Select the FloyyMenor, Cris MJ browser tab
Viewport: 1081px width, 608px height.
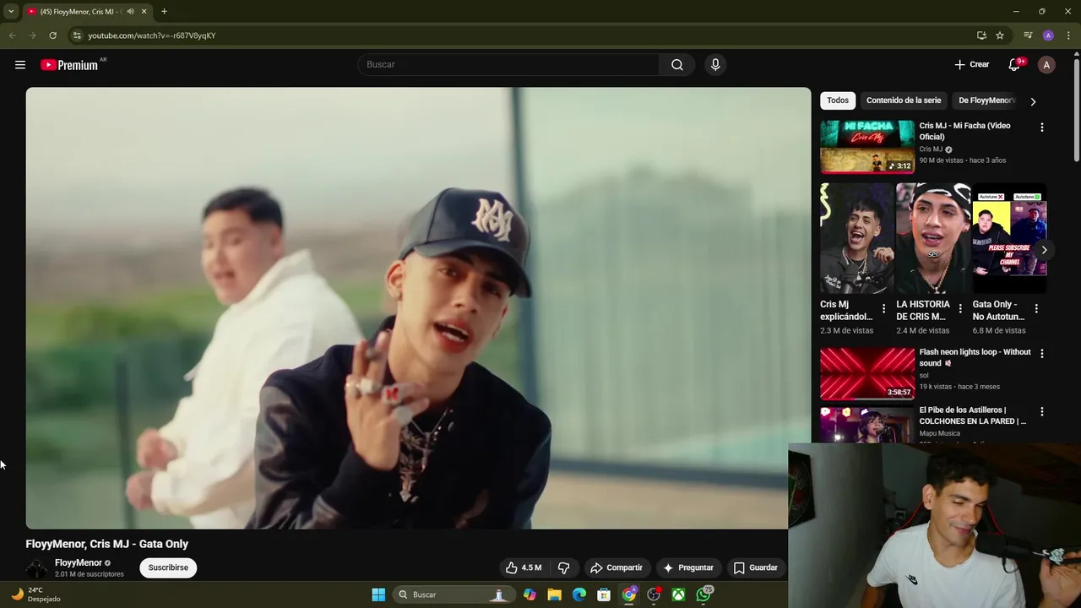(88, 12)
